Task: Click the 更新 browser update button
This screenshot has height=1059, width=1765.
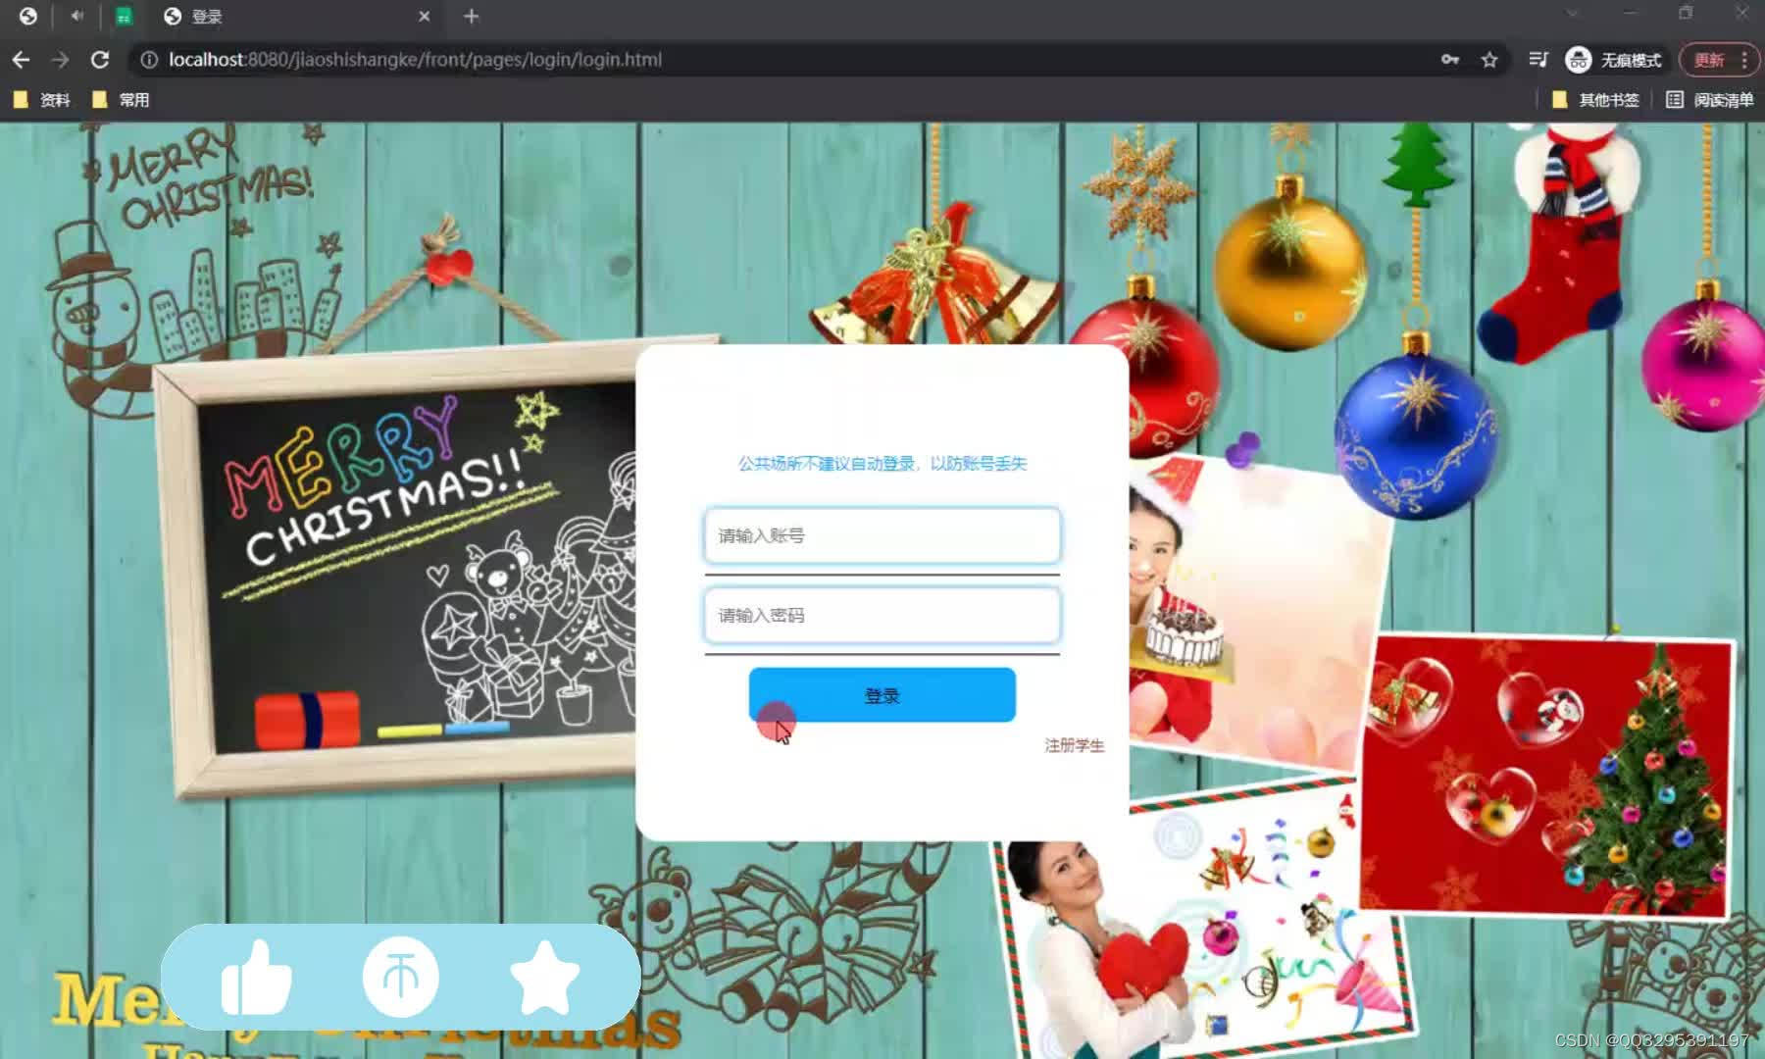Action: [1717, 60]
